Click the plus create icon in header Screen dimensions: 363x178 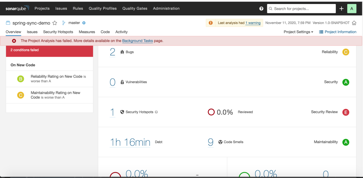click(x=341, y=9)
